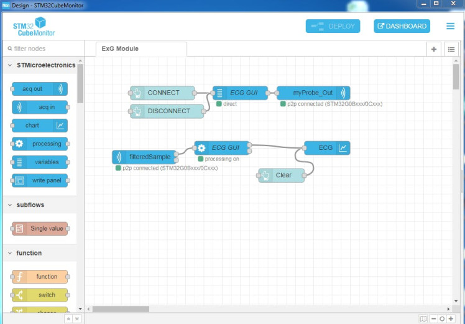
Task: Collapse the function palette category
Action: coord(10,253)
